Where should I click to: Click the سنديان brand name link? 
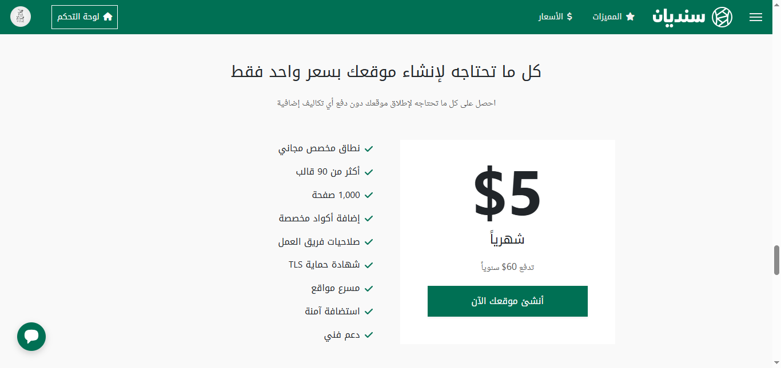click(679, 17)
